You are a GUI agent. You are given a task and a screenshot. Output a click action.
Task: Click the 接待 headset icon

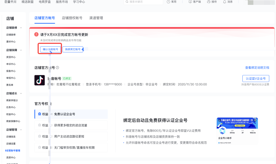coord(209,2)
